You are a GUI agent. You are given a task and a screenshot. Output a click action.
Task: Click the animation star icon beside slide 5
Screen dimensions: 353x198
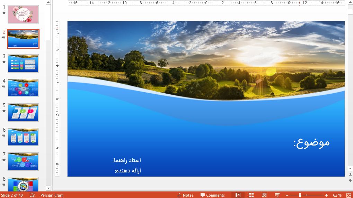[x=4, y=111]
